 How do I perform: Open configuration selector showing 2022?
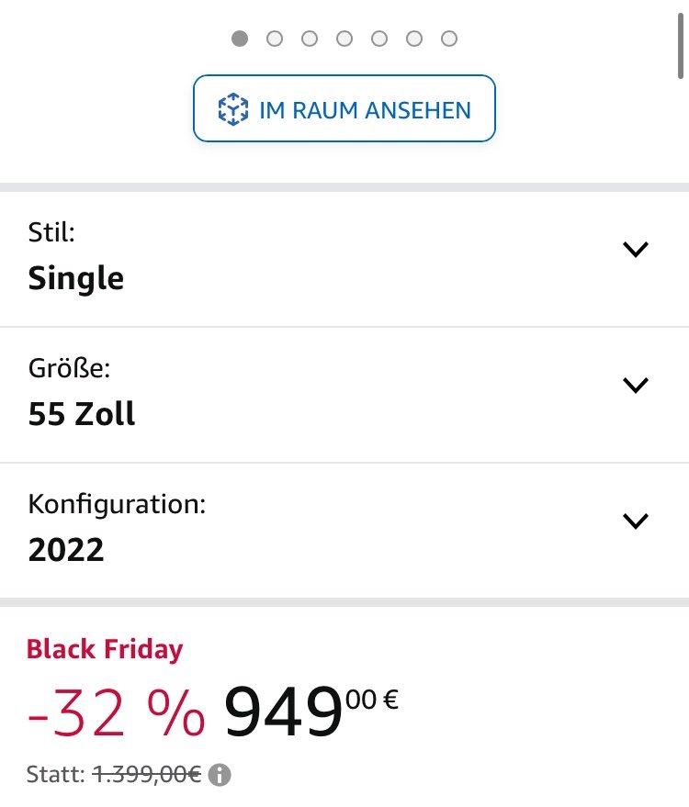point(344,531)
